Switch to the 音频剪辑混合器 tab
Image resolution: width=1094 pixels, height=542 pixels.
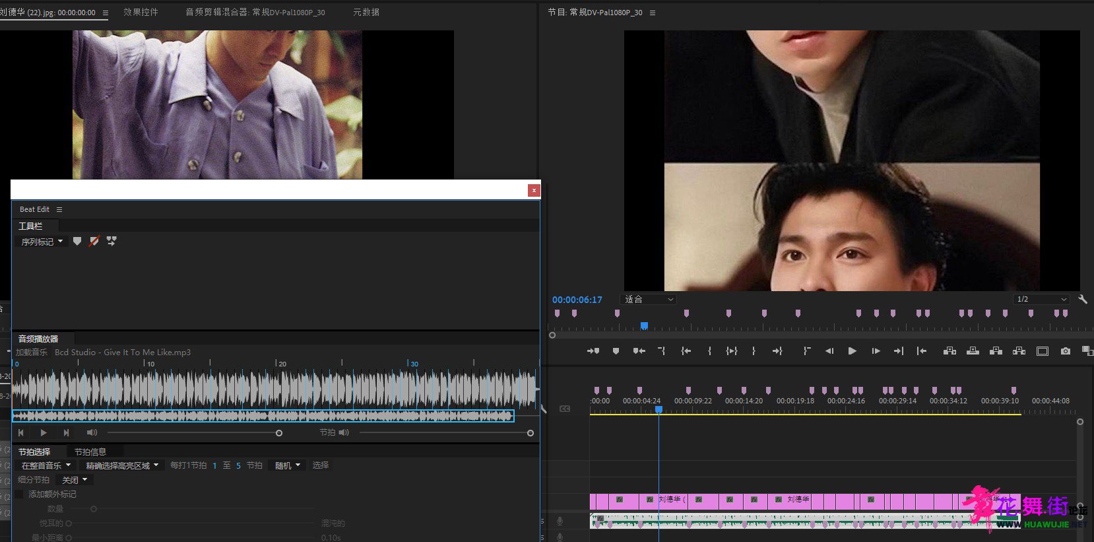255,12
